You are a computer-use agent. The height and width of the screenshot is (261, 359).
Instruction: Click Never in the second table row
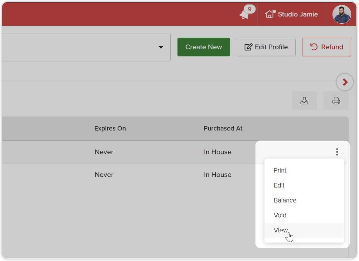point(104,175)
